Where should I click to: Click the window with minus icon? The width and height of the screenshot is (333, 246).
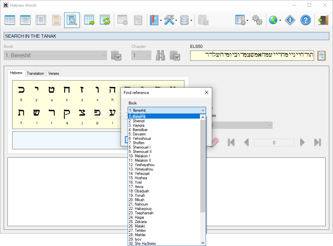pyautogui.click(x=123, y=20)
